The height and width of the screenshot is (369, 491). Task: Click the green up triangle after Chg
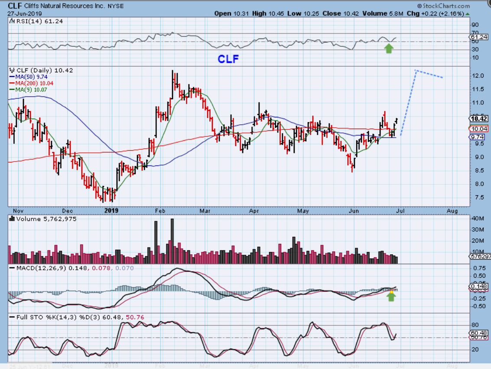click(468, 14)
